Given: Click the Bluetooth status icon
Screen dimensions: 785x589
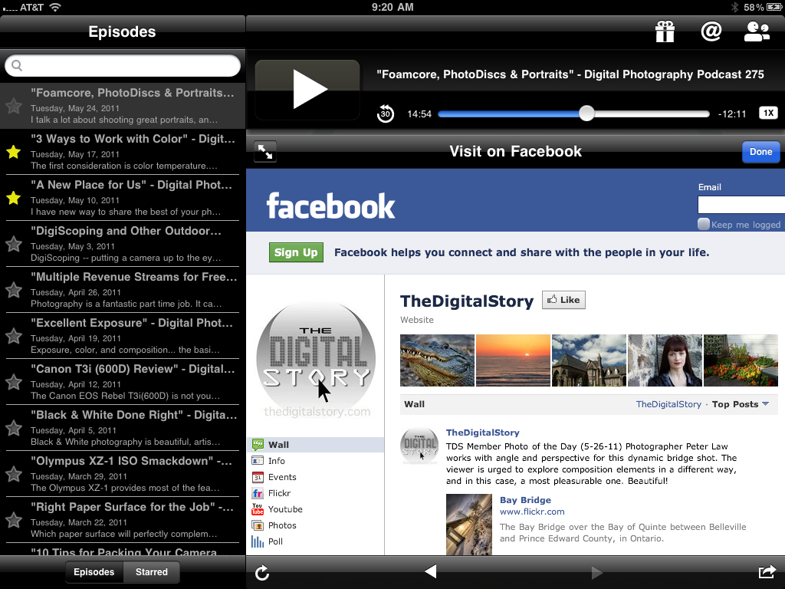Looking at the screenshot, I should tap(735, 7).
